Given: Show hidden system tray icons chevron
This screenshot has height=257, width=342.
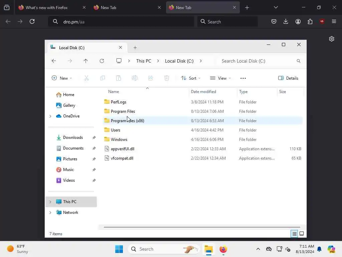Looking at the screenshot, I should (258, 249).
